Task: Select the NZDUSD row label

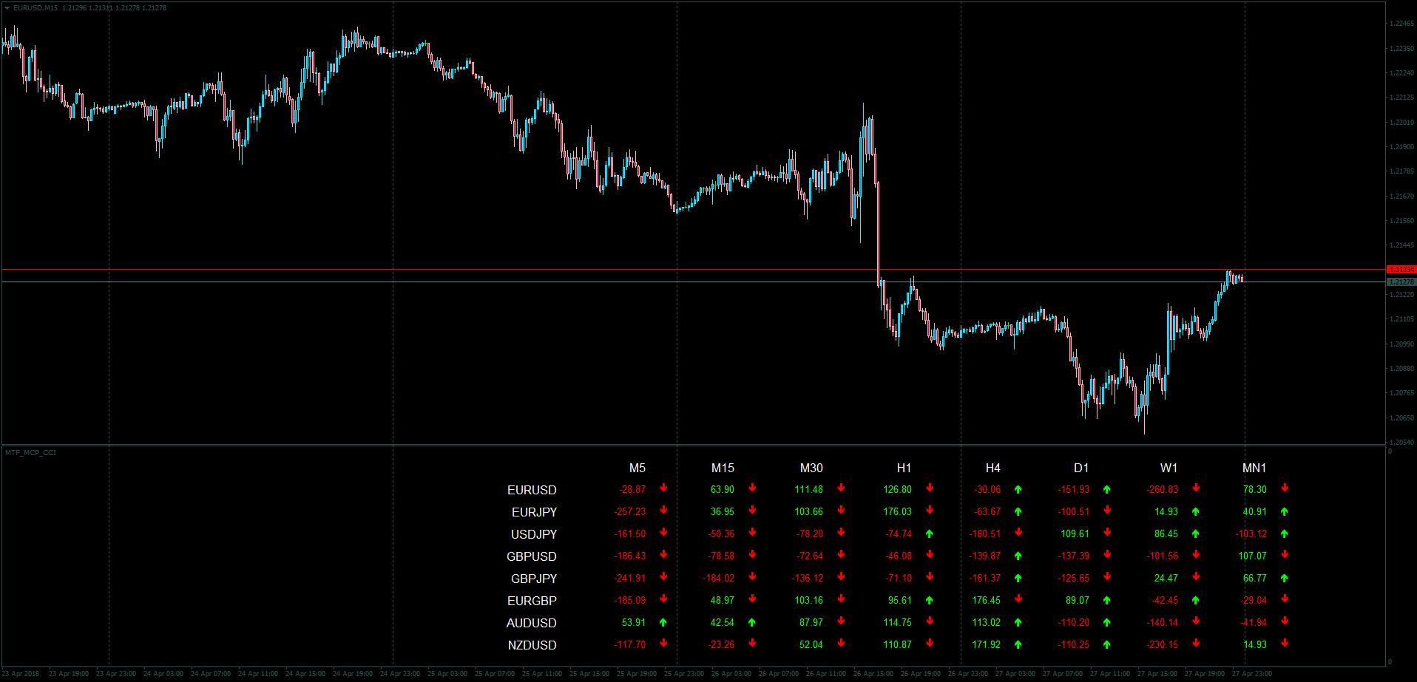Action: 532,645
